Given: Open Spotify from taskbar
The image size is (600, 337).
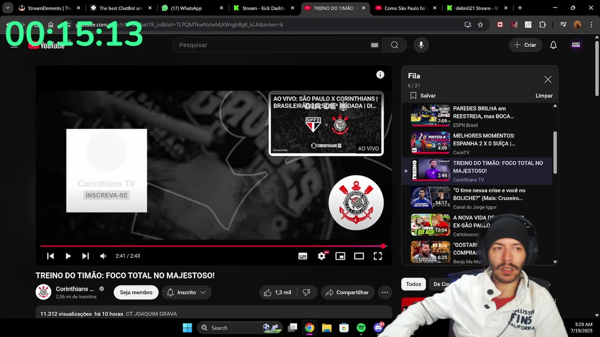Looking at the screenshot, I should (x=361, y=328).
